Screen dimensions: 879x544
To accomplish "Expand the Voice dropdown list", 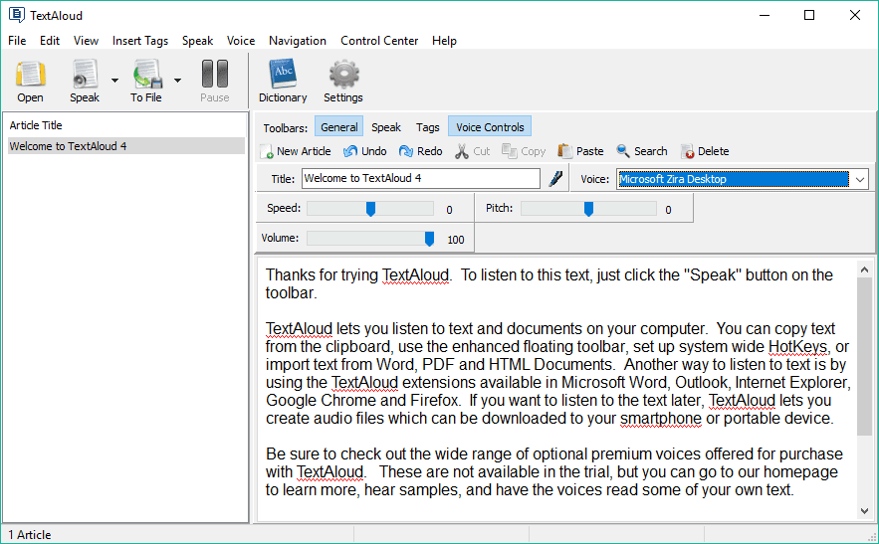I will pyautogui.click(x=860, y=179).
